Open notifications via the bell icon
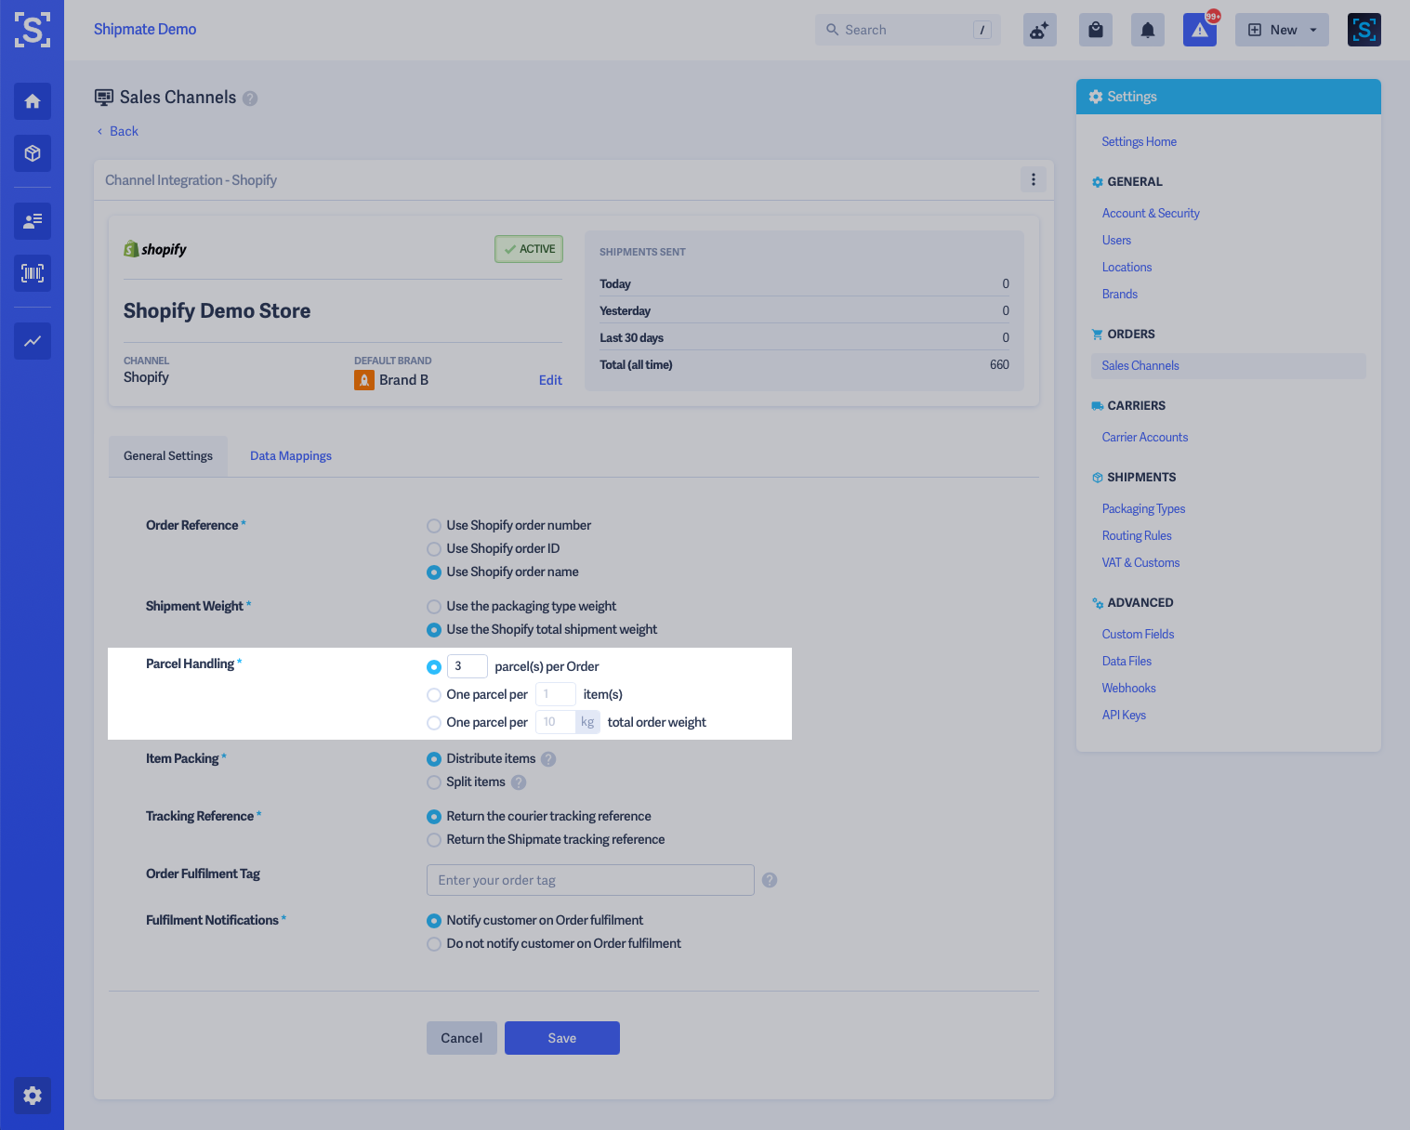 pos(1147,30)
